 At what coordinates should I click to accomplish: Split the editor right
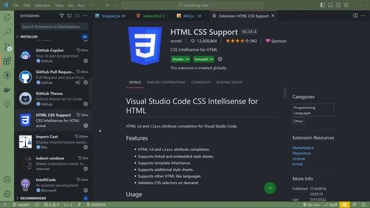[355, 16]
